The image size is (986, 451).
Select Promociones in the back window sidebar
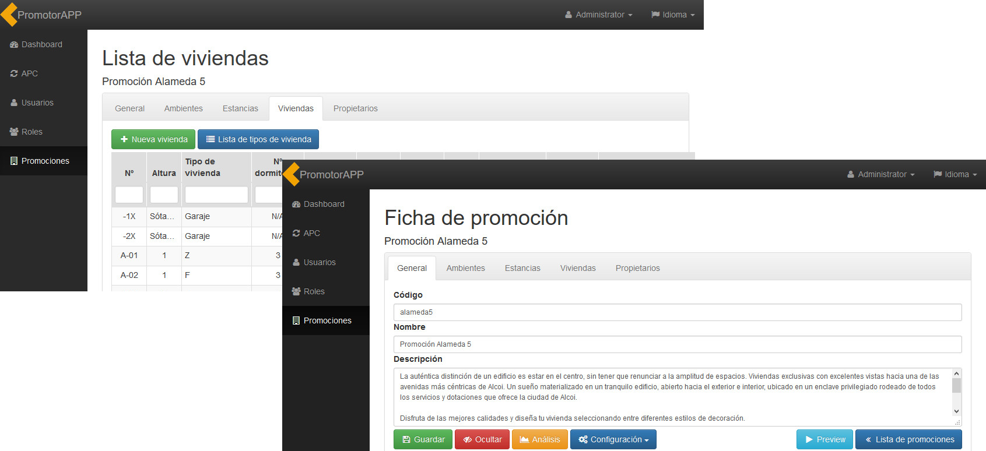pos(44,161)
